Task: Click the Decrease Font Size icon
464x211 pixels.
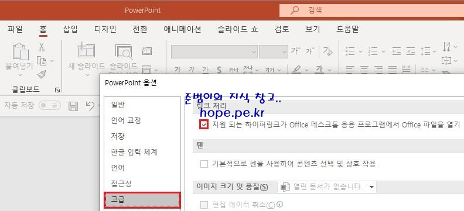Action: (310, 51)
